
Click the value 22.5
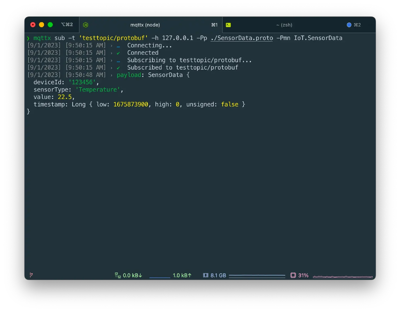(65, 97)
